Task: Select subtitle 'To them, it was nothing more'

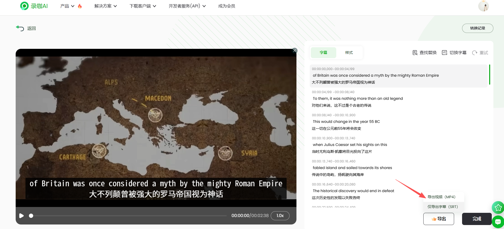Action: (358, 98)
